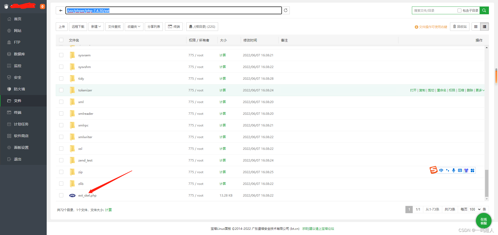Click 删除 delete for tokenizer row
Viewport: 498px width, 235px height.
(470, 90)
